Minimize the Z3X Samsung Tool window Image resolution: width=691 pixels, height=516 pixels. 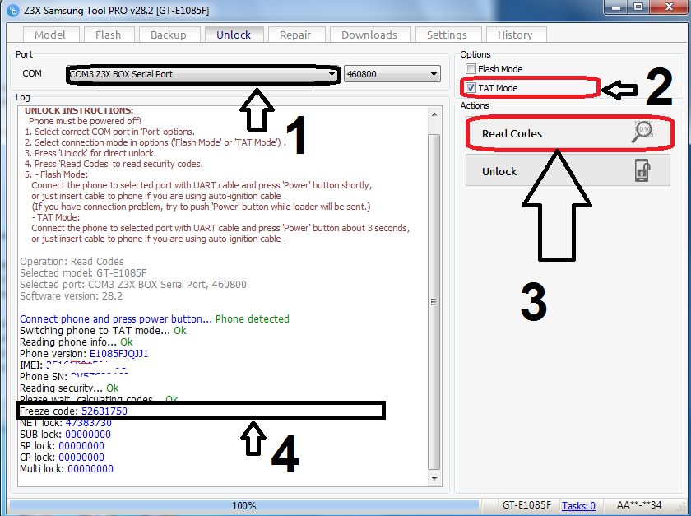click(616, 7)
